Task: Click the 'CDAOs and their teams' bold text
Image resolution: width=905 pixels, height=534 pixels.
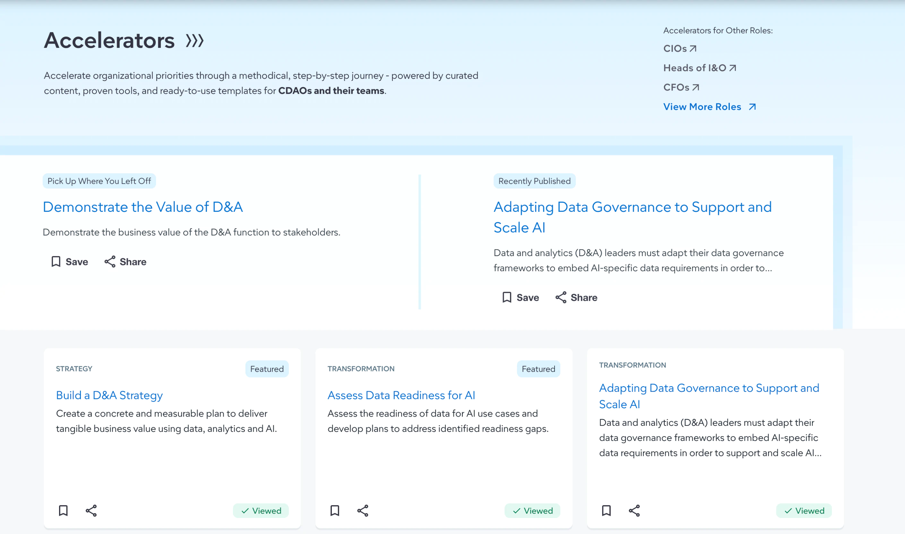Action: (331, 91)
